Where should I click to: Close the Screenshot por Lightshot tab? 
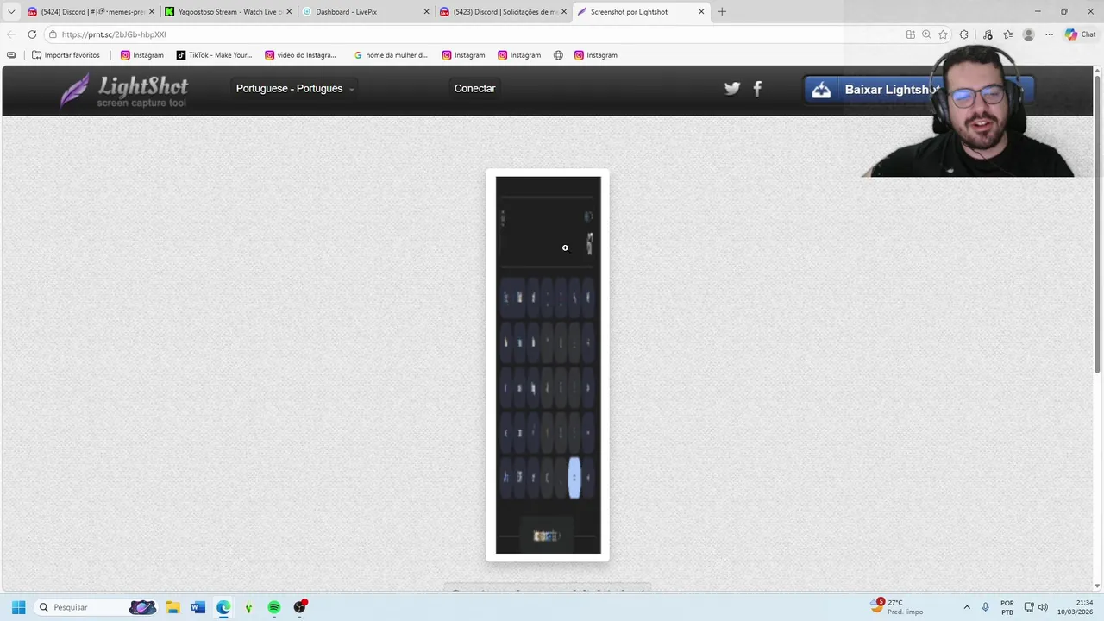tap(701, 12)
